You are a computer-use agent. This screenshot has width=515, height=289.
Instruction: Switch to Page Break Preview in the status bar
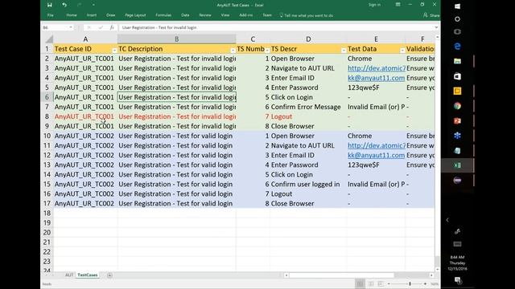pos(381,283)
